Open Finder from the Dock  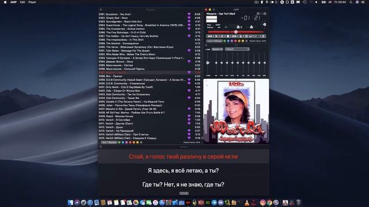click(70, 202)
